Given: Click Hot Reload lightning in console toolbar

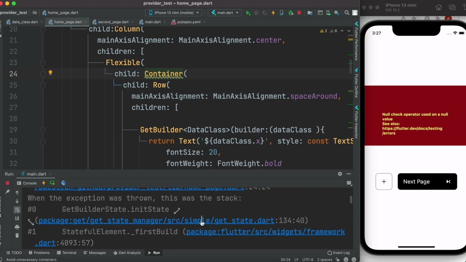Looking at the screenshot, I should [44, 183].
